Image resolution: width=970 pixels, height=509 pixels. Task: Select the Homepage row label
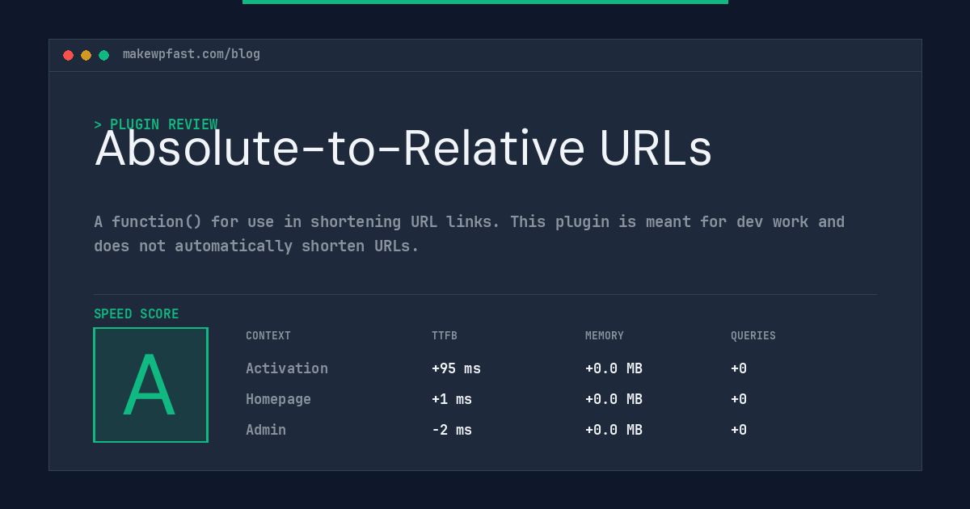278,399
